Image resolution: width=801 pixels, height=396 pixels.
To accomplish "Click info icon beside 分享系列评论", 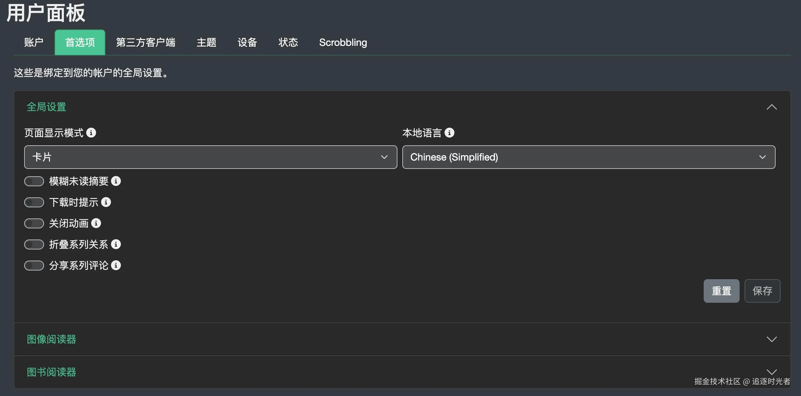I will [116, 266].
